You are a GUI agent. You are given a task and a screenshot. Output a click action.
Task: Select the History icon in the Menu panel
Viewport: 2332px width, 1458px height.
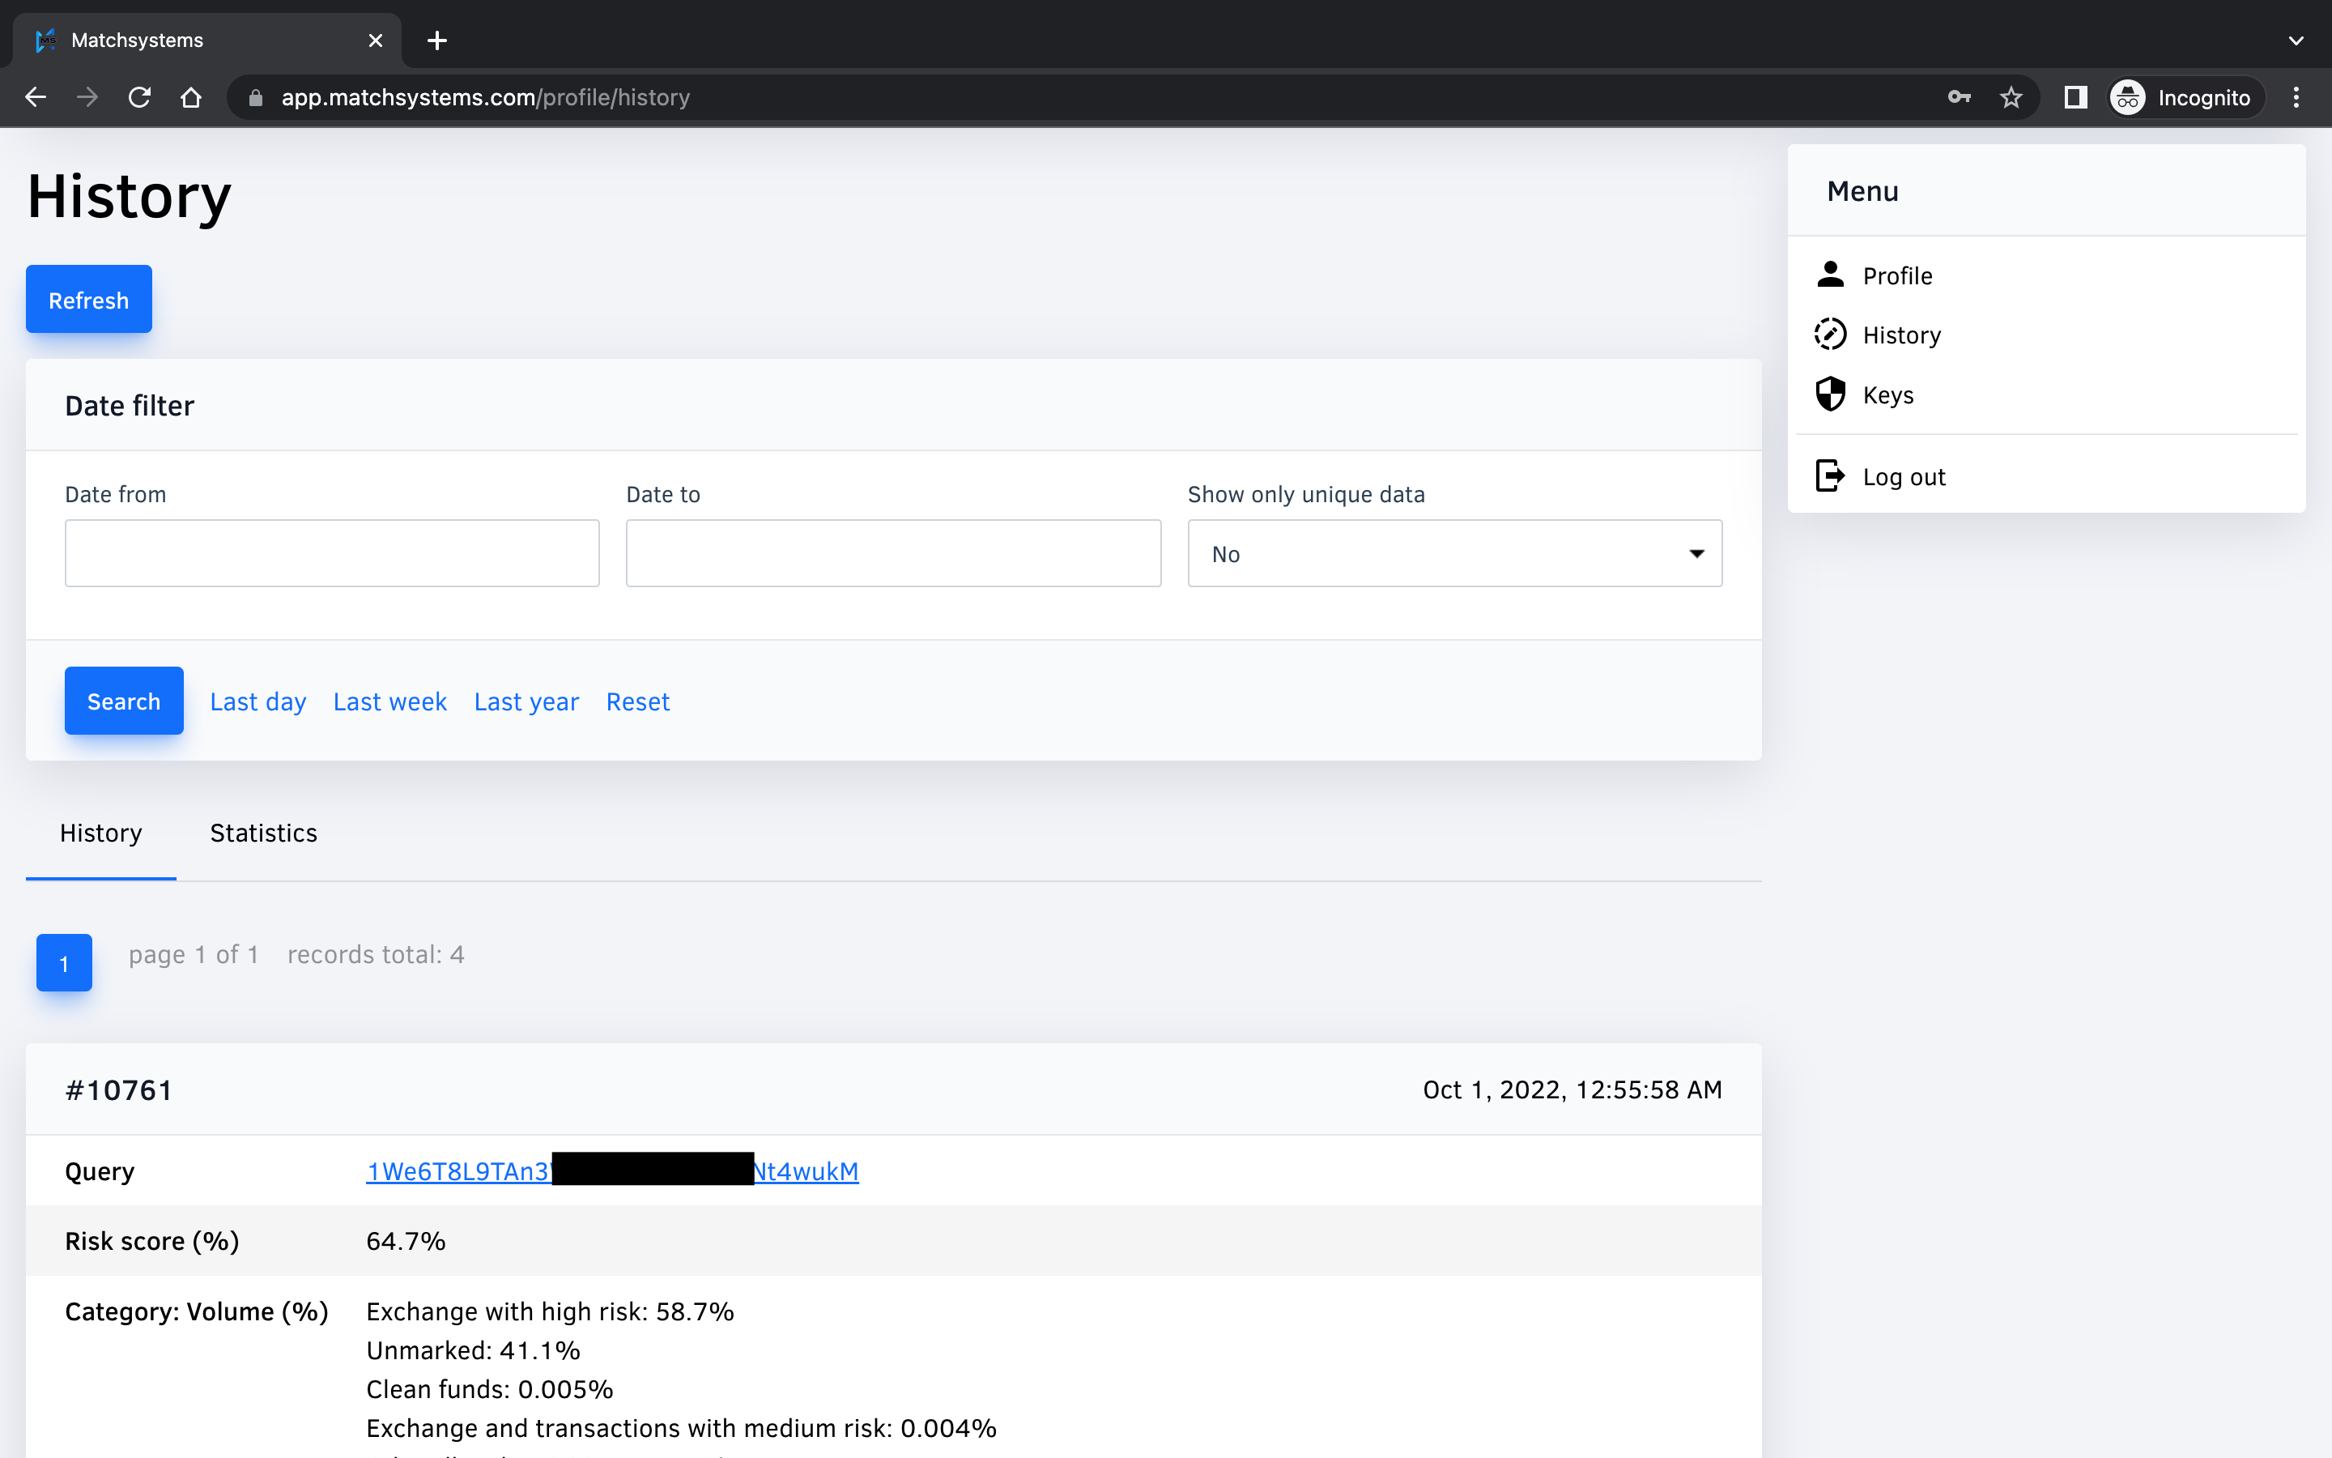[1832, 334]
